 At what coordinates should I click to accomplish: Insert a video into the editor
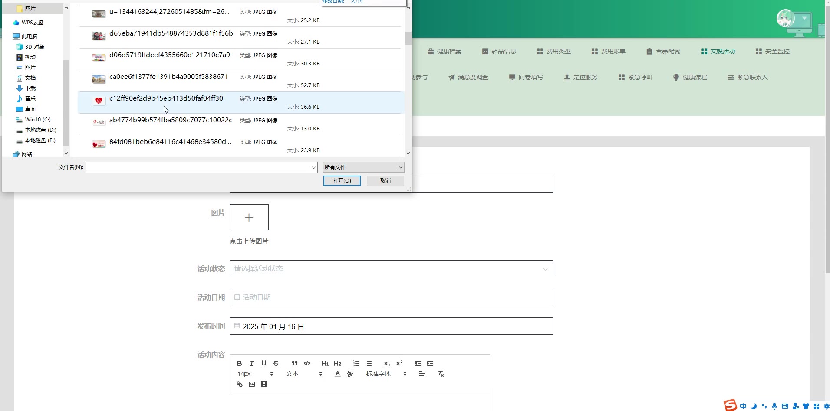(263, 384)
